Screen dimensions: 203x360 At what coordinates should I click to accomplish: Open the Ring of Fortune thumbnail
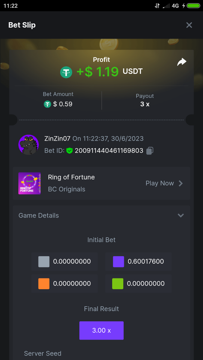[29, 183]
